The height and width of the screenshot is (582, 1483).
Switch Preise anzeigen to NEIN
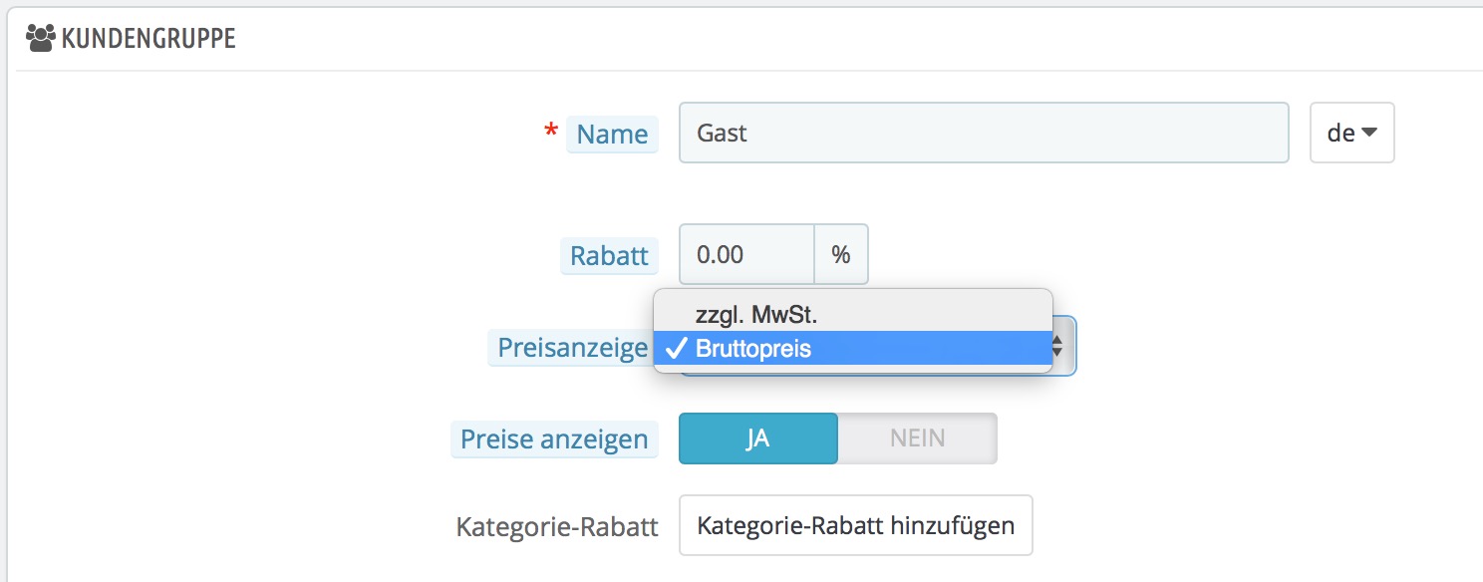pos(917,438)
